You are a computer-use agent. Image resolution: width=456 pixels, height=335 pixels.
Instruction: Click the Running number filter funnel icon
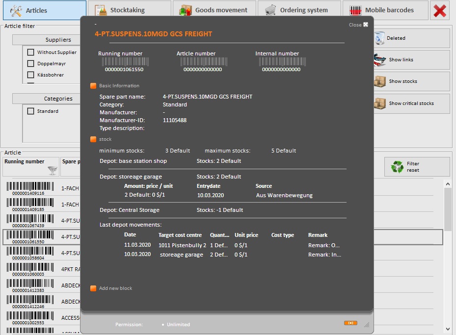[52, 170]
